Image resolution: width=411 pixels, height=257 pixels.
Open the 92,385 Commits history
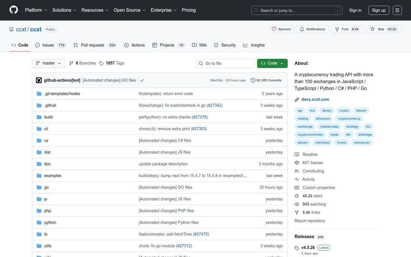(x=266, y=80)
